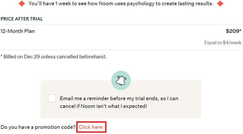243x134 pixels.
Task: Click the '1 week' Noom psychology headline
Action: pos(121,4)
